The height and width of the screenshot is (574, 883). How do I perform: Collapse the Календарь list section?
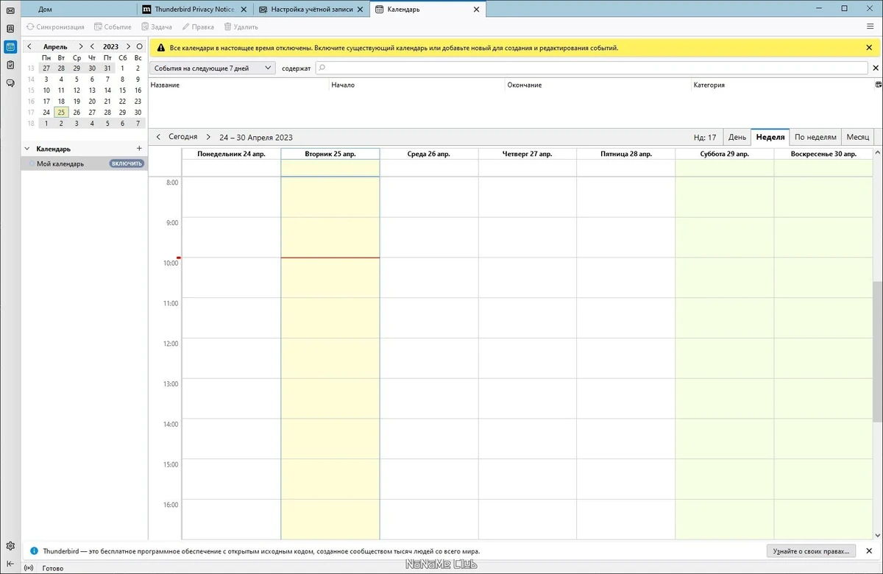pos(27,149)
